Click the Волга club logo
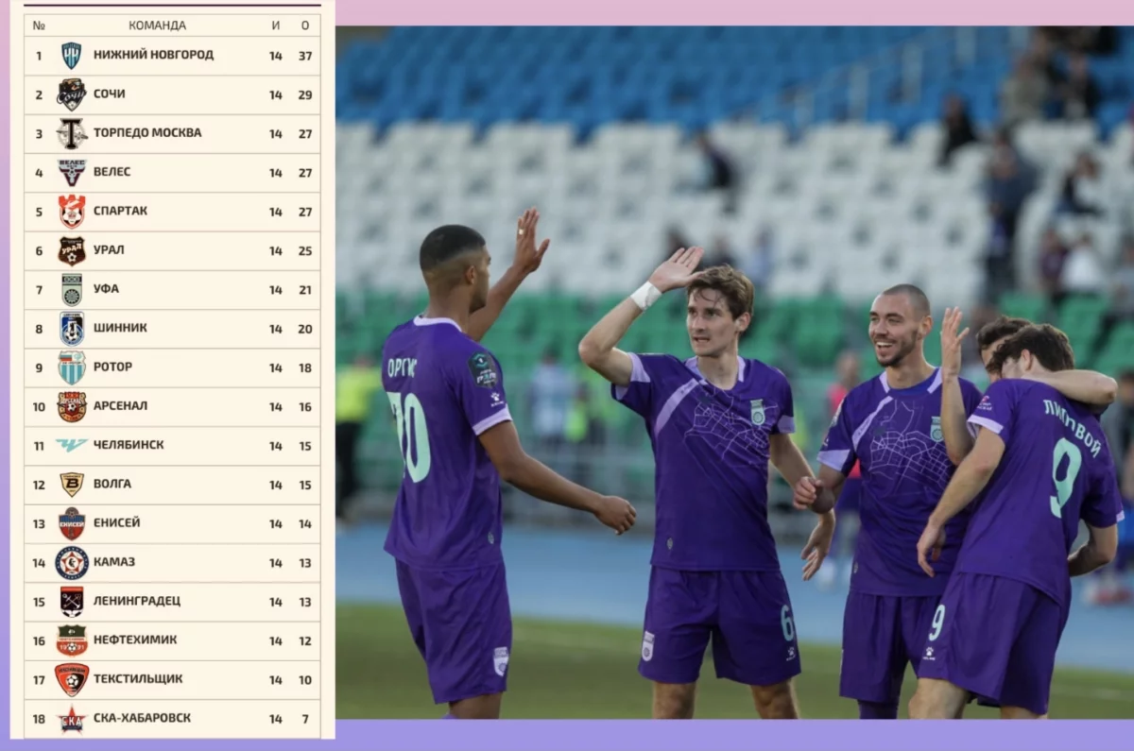Image resolution: width=1134 pixels, height=751 pixels. click(71, 485)
